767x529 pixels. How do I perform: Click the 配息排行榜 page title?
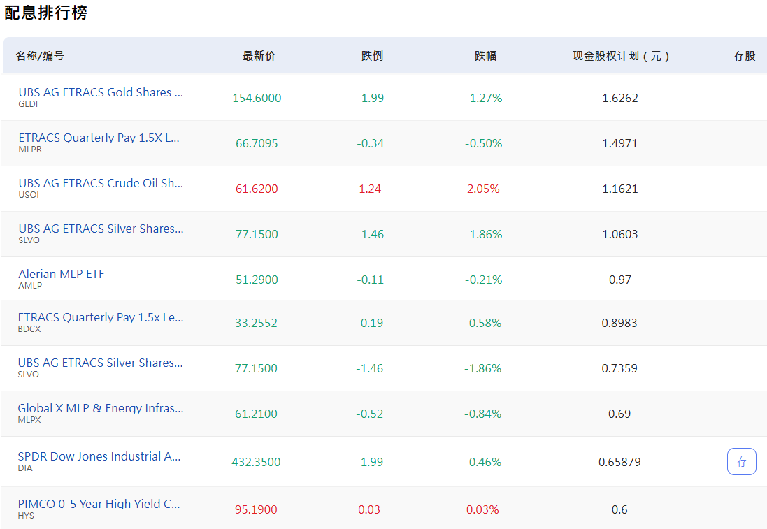click(x=45, y=12)
